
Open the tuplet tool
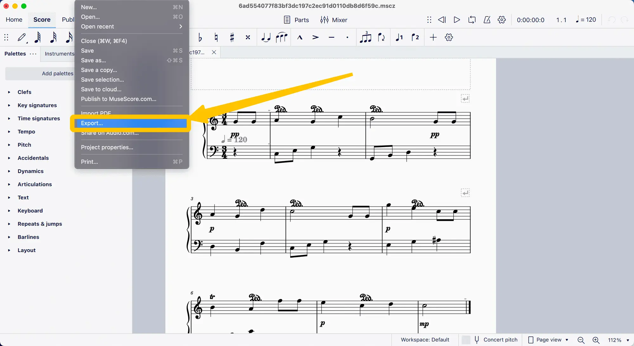[366, 37]
